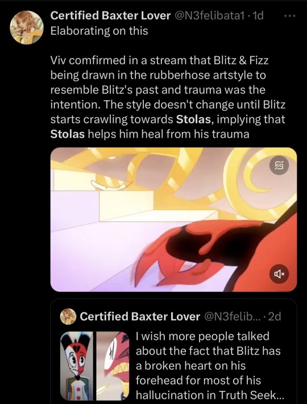Play the video of the hand crawling
This screenshot has width=307, height=404.
(x=174, y=220)
